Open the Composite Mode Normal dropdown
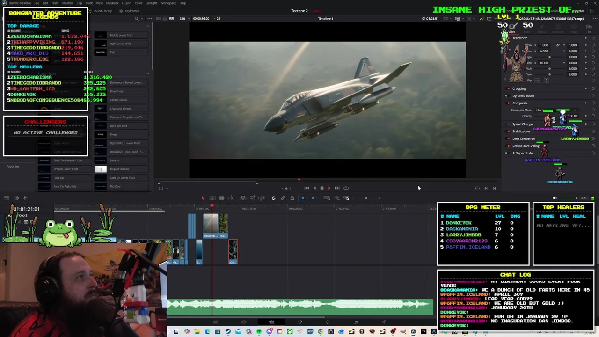Screen dimensions: 599x337 click(x=557, y=110)
